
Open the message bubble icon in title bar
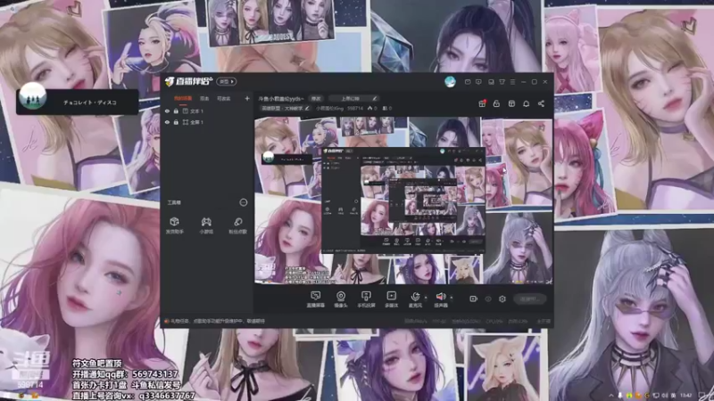coord(478,82)
